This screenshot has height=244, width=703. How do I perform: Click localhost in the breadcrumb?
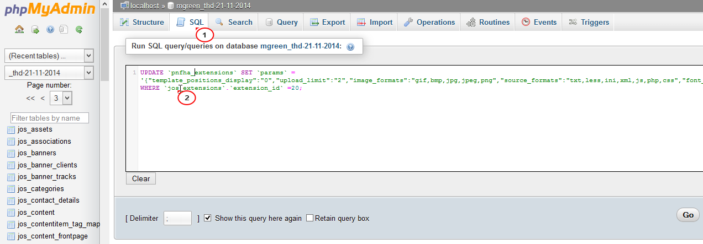[144, 6]
